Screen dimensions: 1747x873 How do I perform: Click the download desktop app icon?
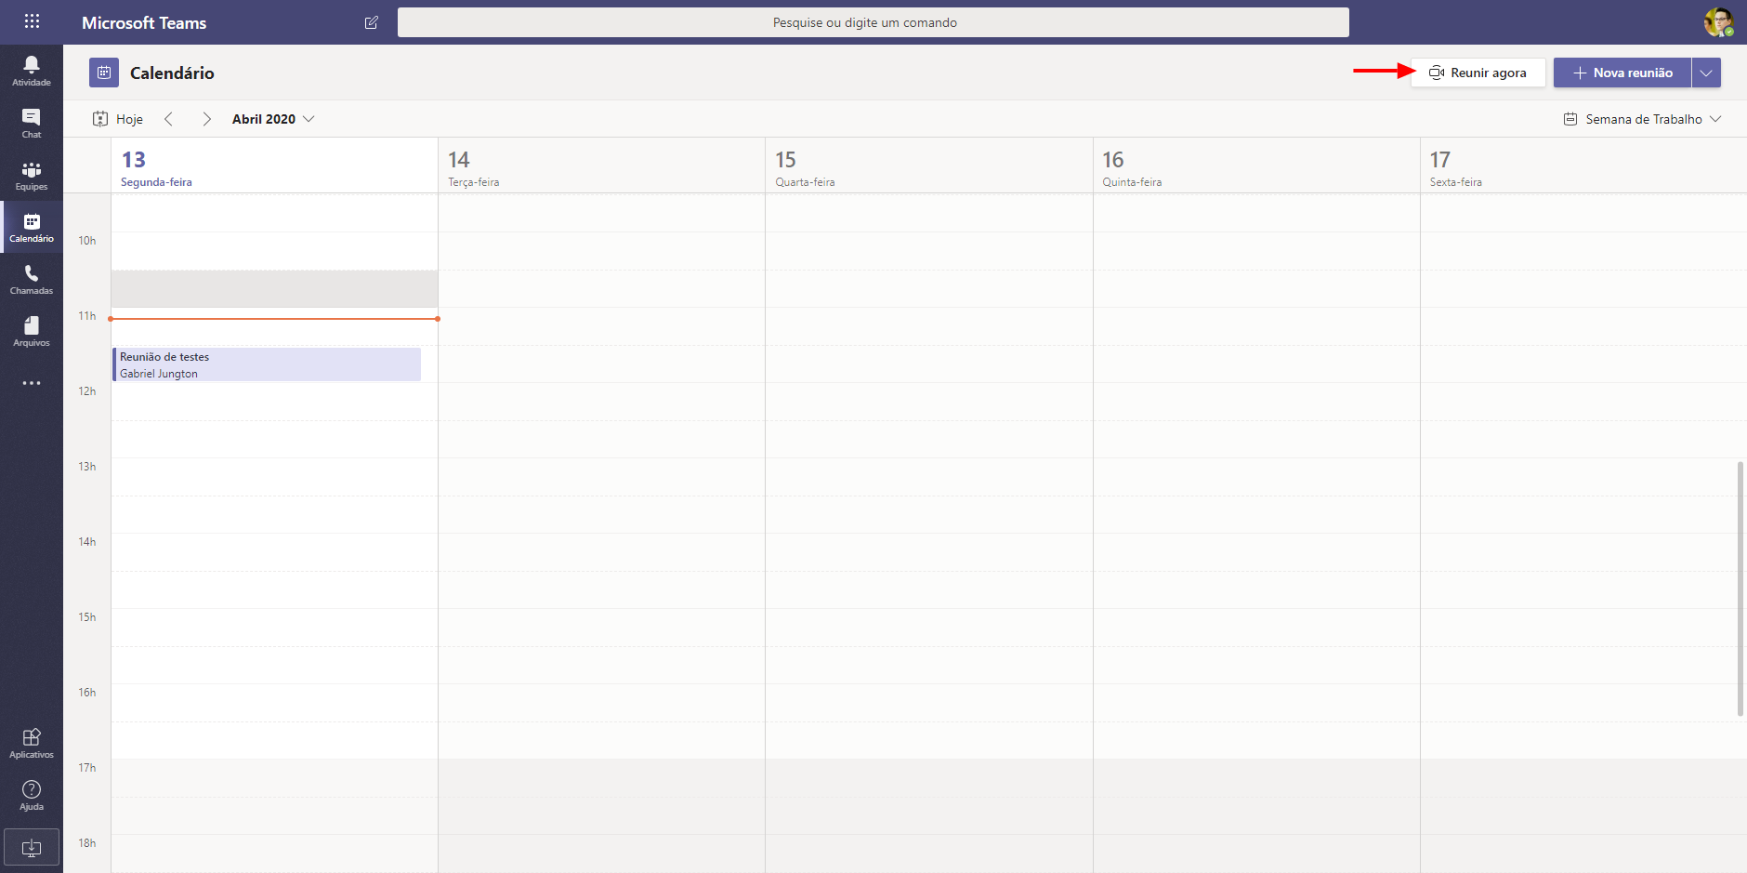[32, 847]
